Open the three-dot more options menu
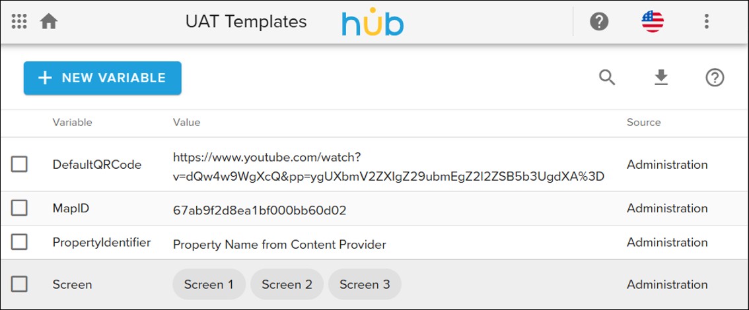This screenshot has height=310, width=749. click(706, 22)
